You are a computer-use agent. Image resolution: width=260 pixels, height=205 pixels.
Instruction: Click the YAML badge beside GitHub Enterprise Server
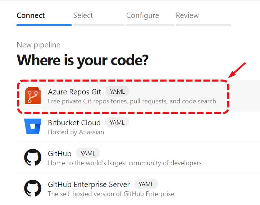(x=146, y=184)
